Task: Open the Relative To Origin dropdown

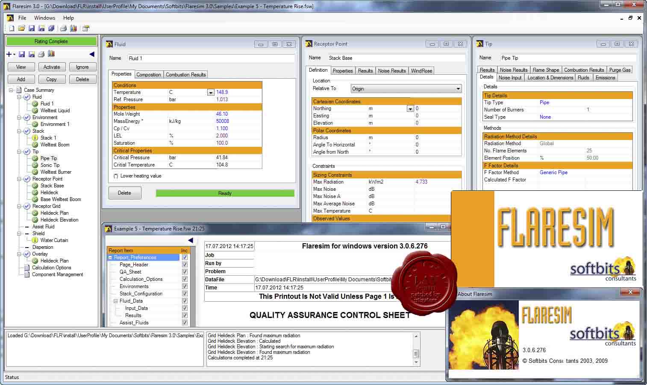Action: coord(458,89)
